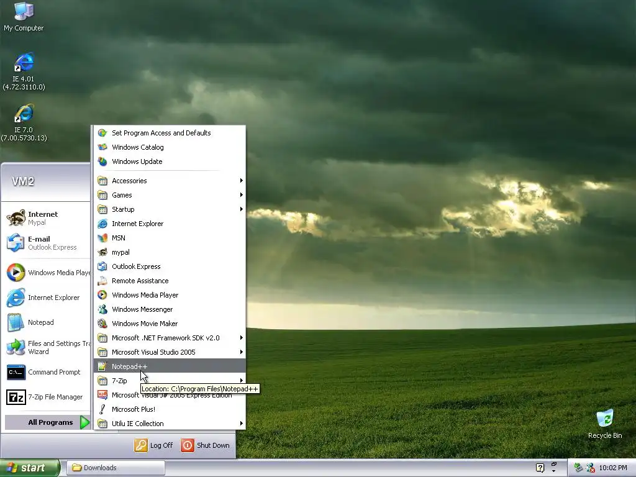Click the Games folder label
Image resolution: width=636 pixels, height=477 pixels.
pyautogui.click(x=122, y=195)
